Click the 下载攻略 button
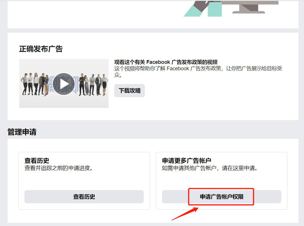 129,91
